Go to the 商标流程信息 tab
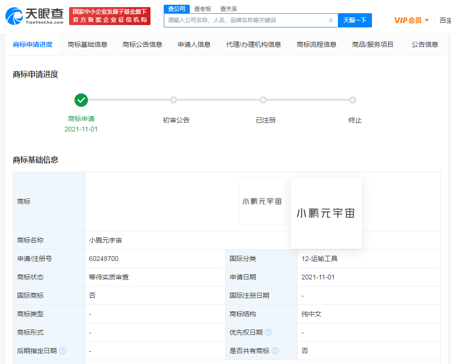Screen dimensions: 451x364 click(317, 44)
